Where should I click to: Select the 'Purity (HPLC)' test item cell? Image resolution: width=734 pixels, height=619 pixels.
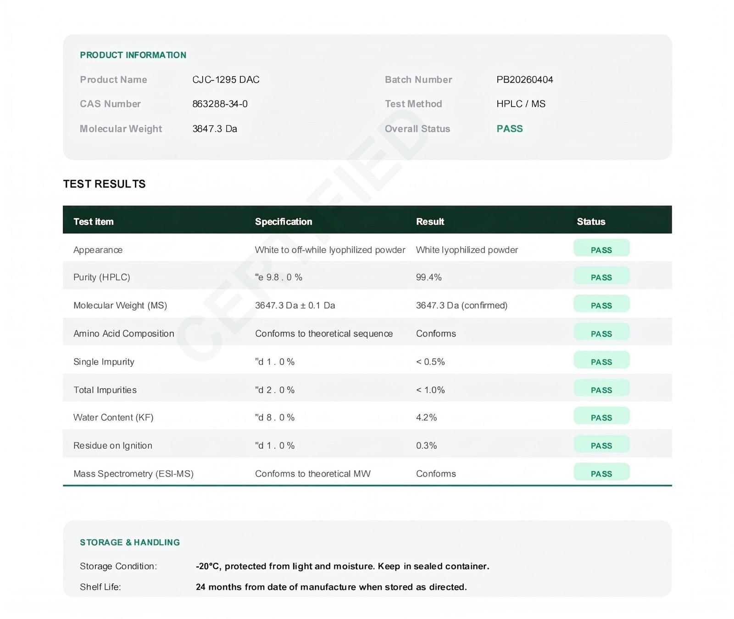(101, 277)
